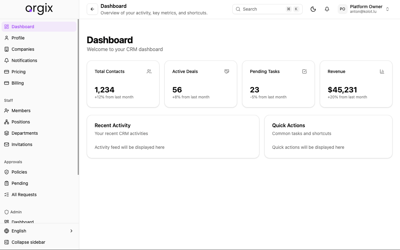Click the Revenue bar chart icon
The height and width of the screenshot is (250, 400).
[382, 71]
